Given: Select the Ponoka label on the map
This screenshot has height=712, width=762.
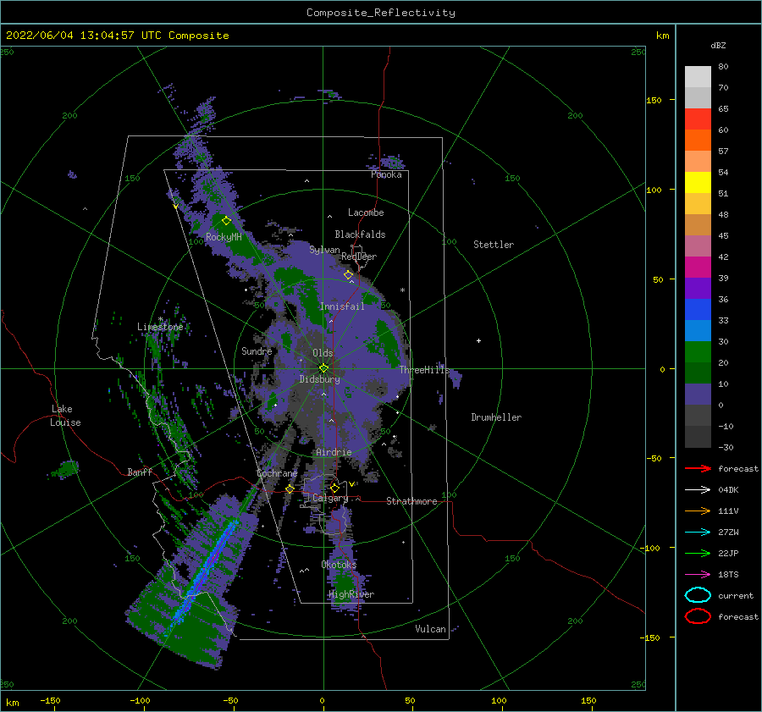Looking at the screenshot, I should point(386,174).
